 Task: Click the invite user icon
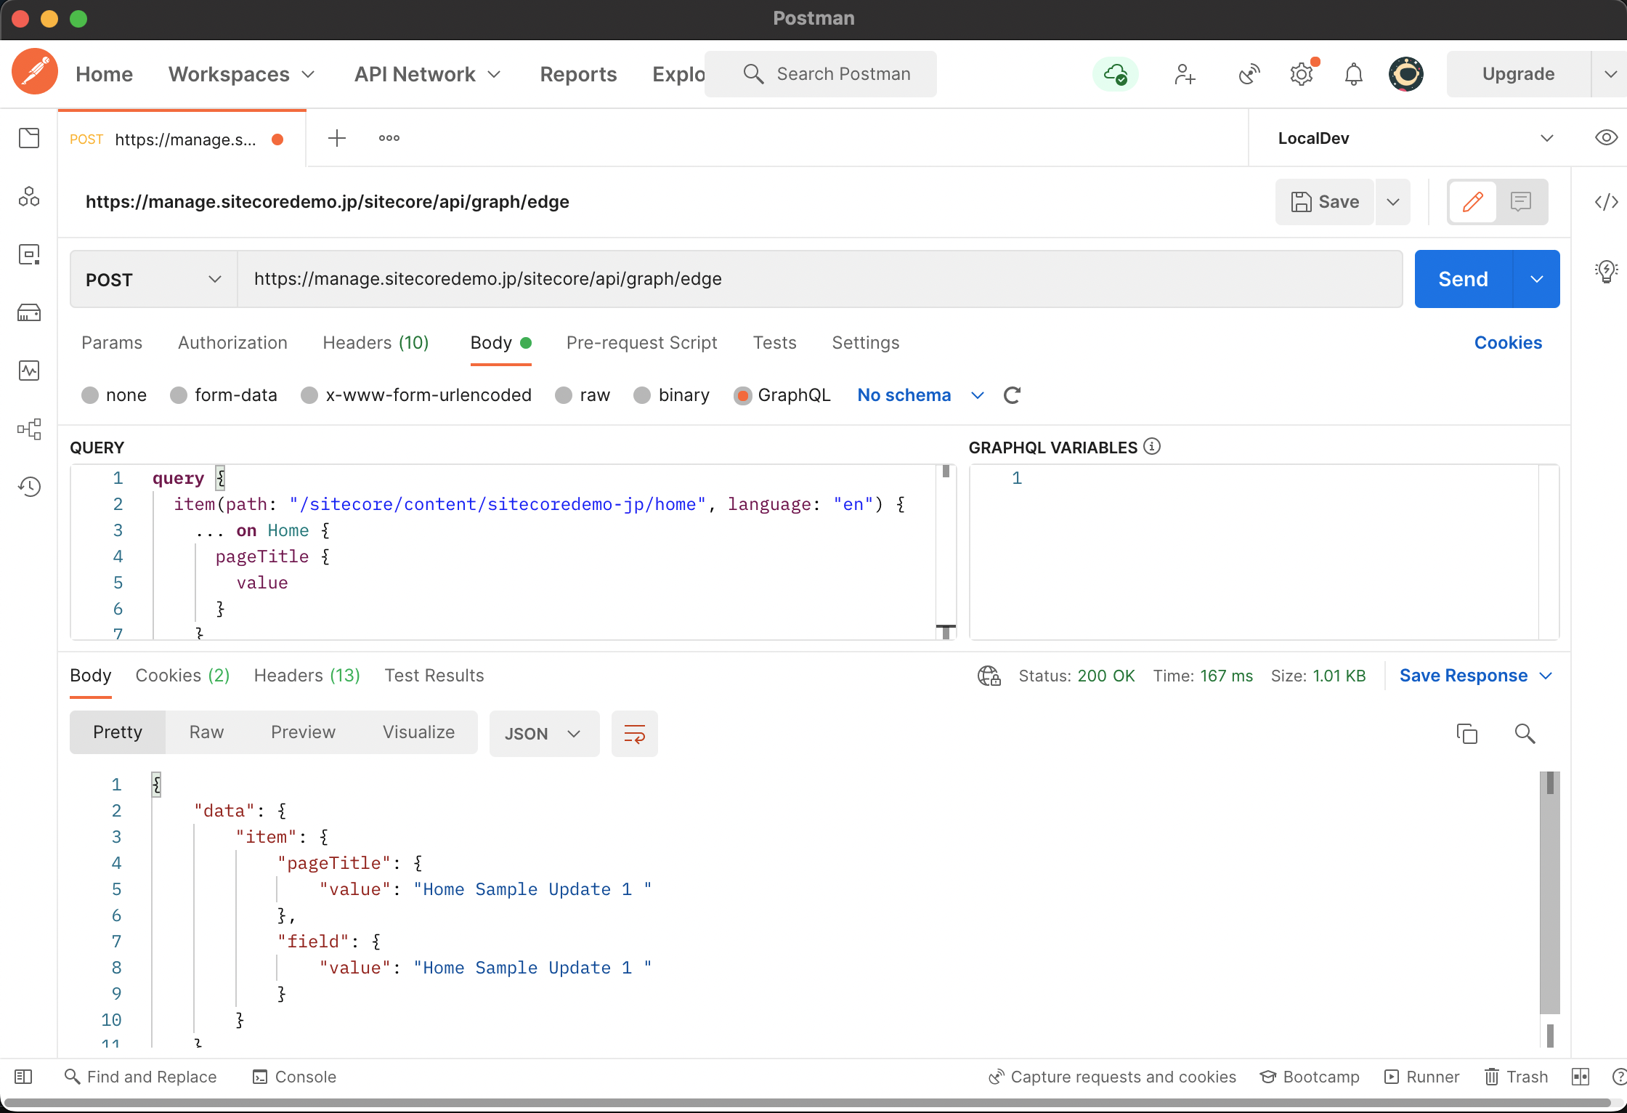coord(1185,74)
